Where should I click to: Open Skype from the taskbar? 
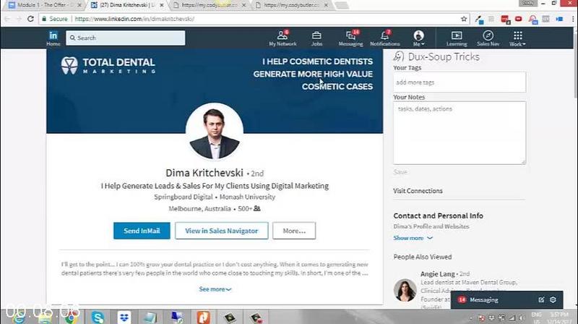(98, 317)
